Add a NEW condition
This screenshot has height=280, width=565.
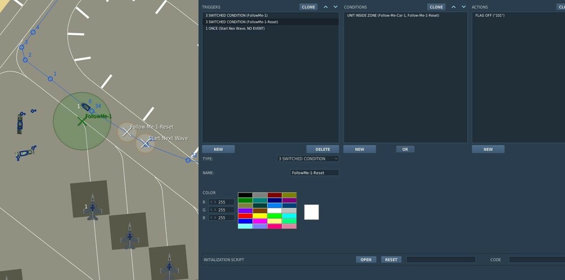[x=359, y=150]
